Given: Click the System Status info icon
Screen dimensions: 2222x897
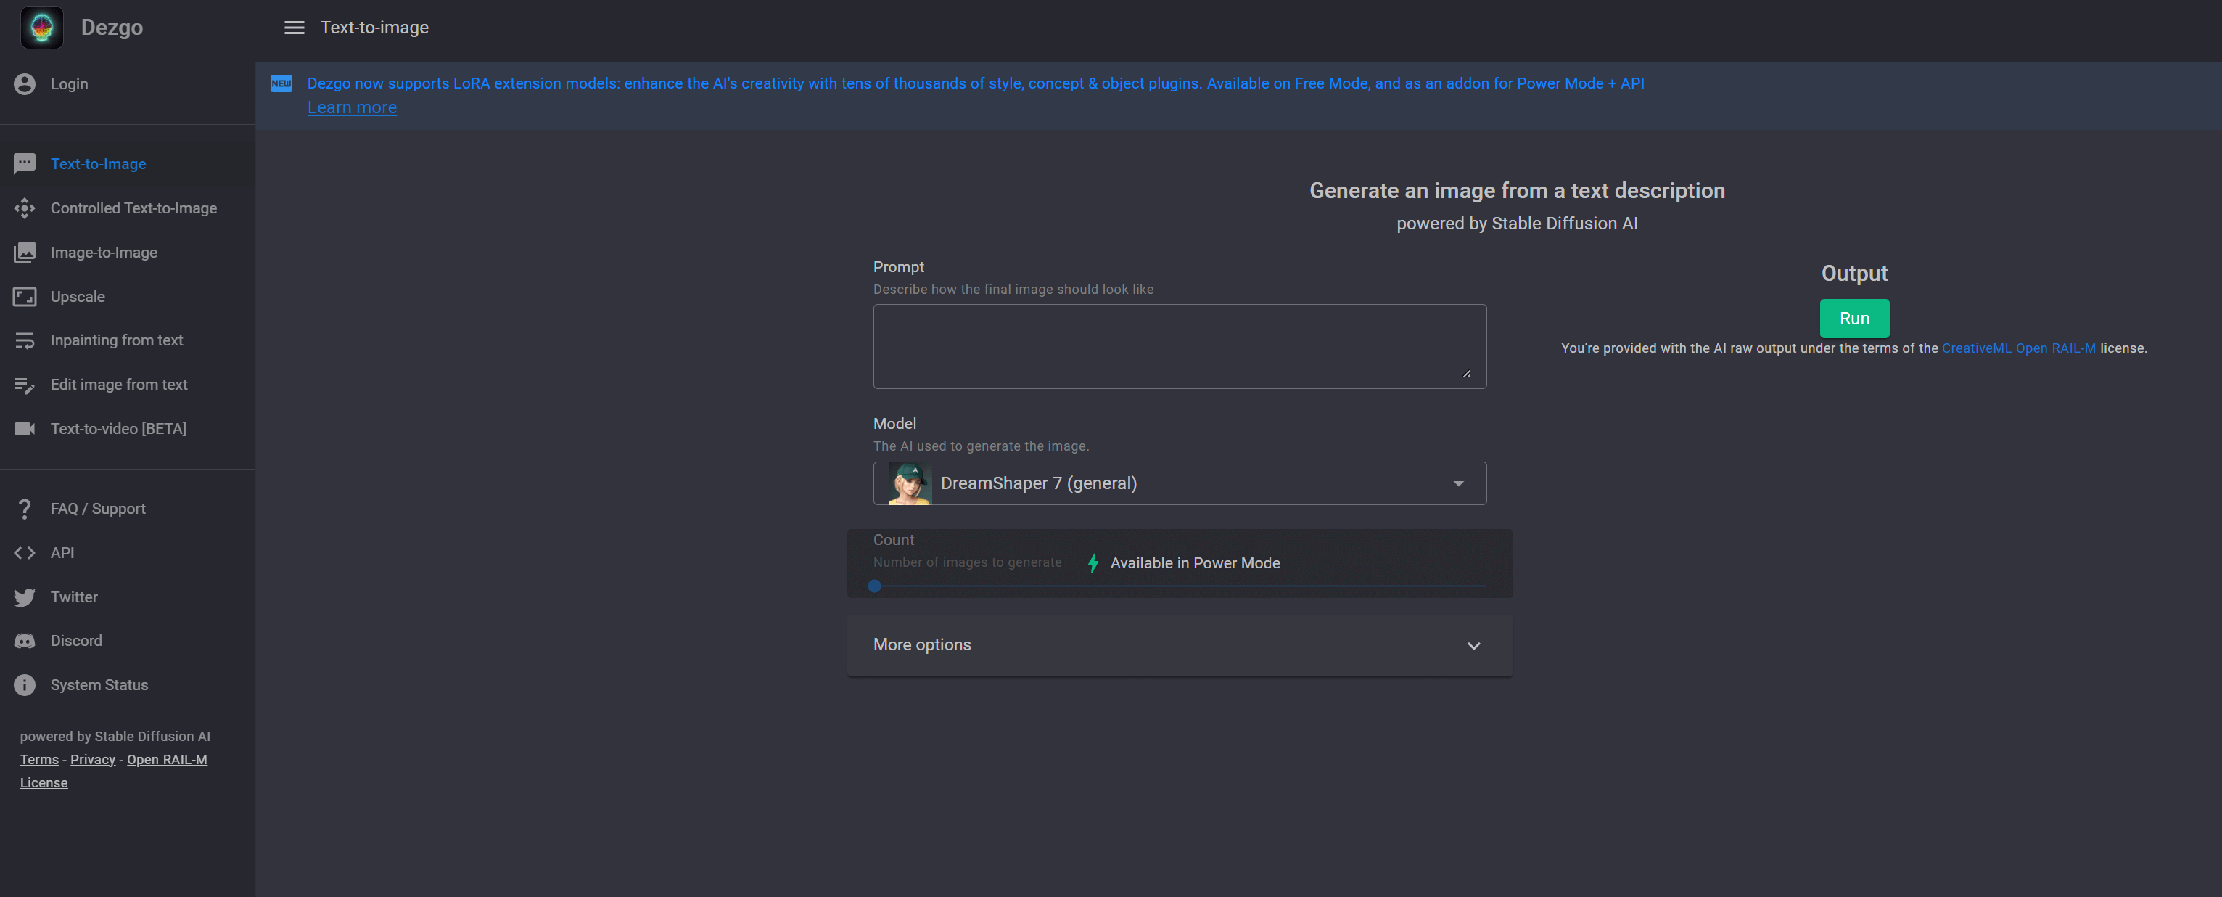Looking at the screenshot, I should coord(25,684).
